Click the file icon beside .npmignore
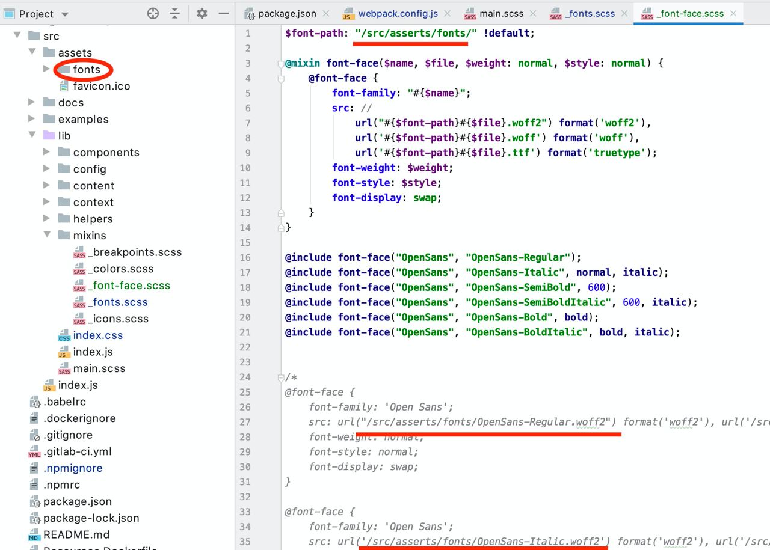 pyautogui.click(x=34, y=468)
